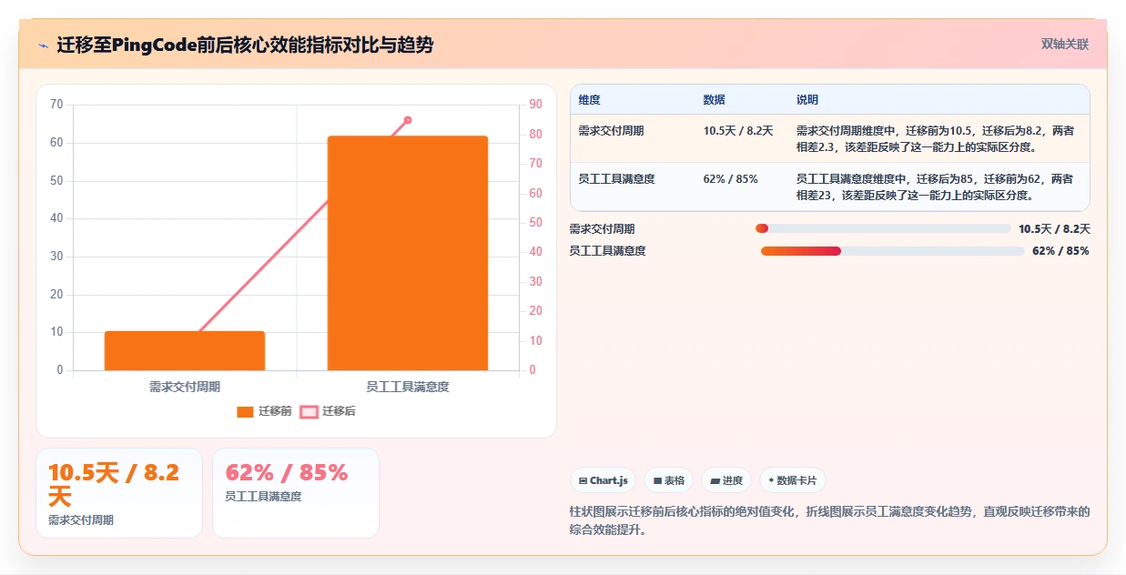Toggle the 迁移前 legend entry
This screenshot has height=575, width=1126.
[x=264, y=411]
